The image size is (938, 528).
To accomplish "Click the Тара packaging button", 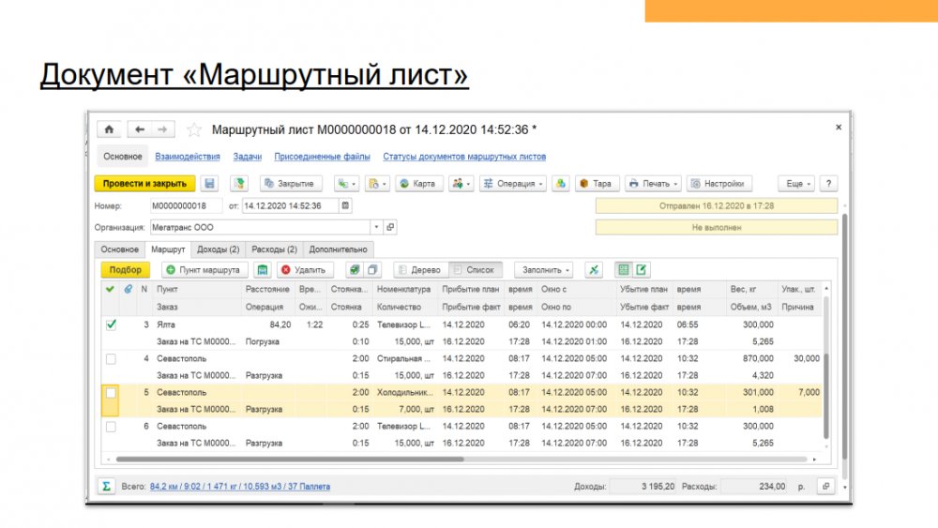I will click(596, 184).
